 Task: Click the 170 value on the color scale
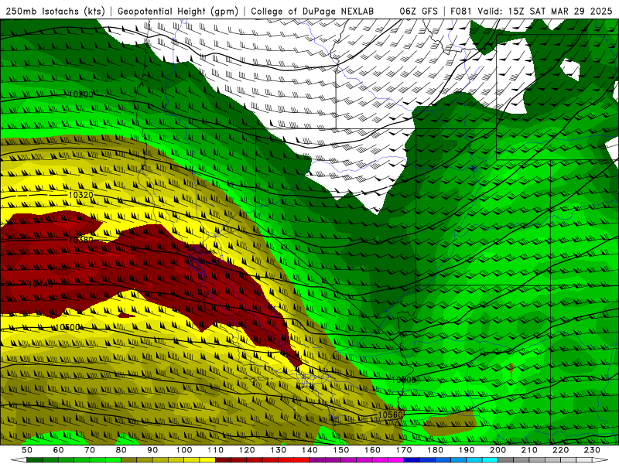[404, 450]
